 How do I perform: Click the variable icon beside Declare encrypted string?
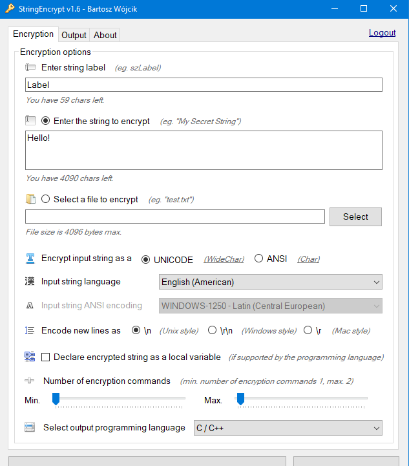(30, 356)
